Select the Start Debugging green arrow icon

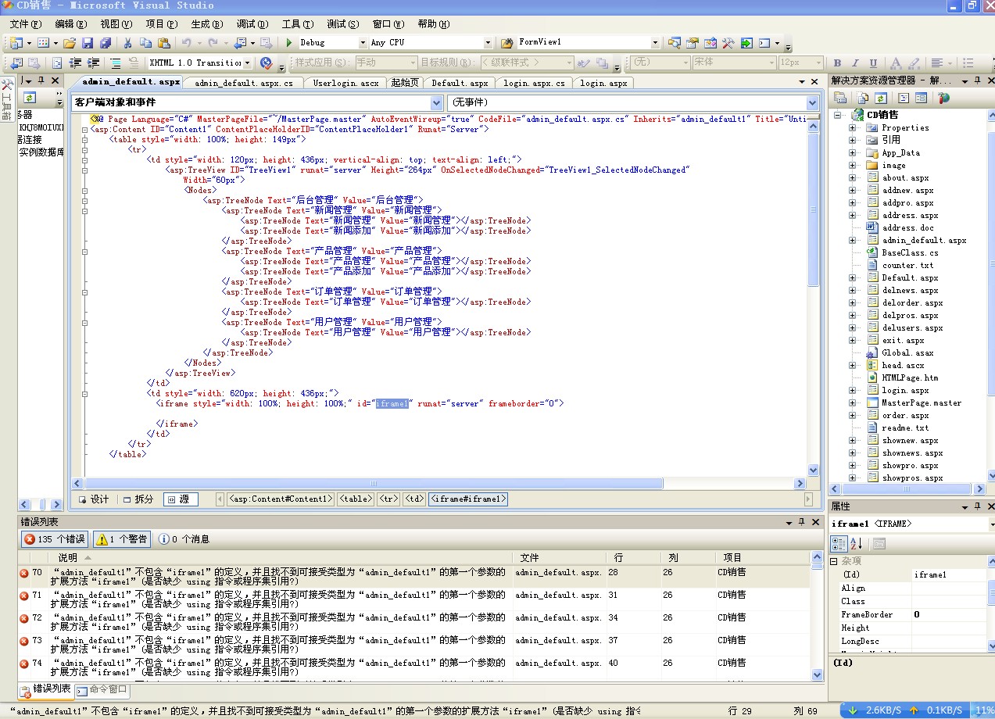[x=288, y=42]
